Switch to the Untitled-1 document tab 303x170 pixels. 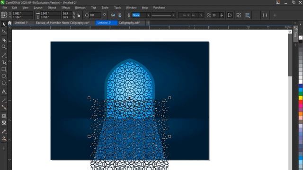pos(23,23)
